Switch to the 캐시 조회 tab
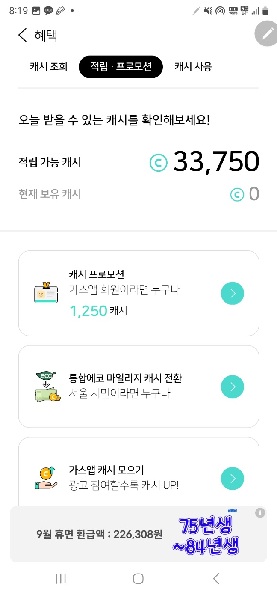The image size is (277, 595). (x=48, y=67)
